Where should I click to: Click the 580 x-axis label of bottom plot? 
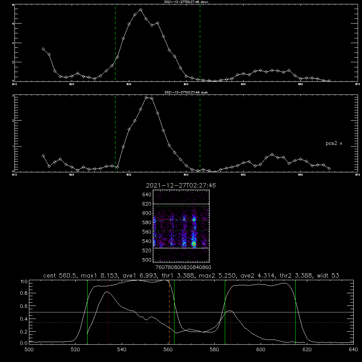pyautogui.click(x=214, y=350)
